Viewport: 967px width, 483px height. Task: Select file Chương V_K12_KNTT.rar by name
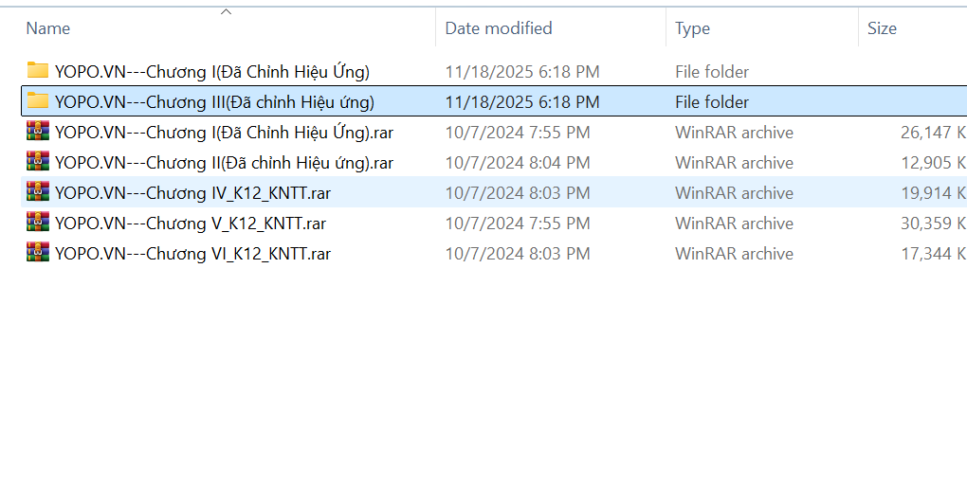(191, 223)
